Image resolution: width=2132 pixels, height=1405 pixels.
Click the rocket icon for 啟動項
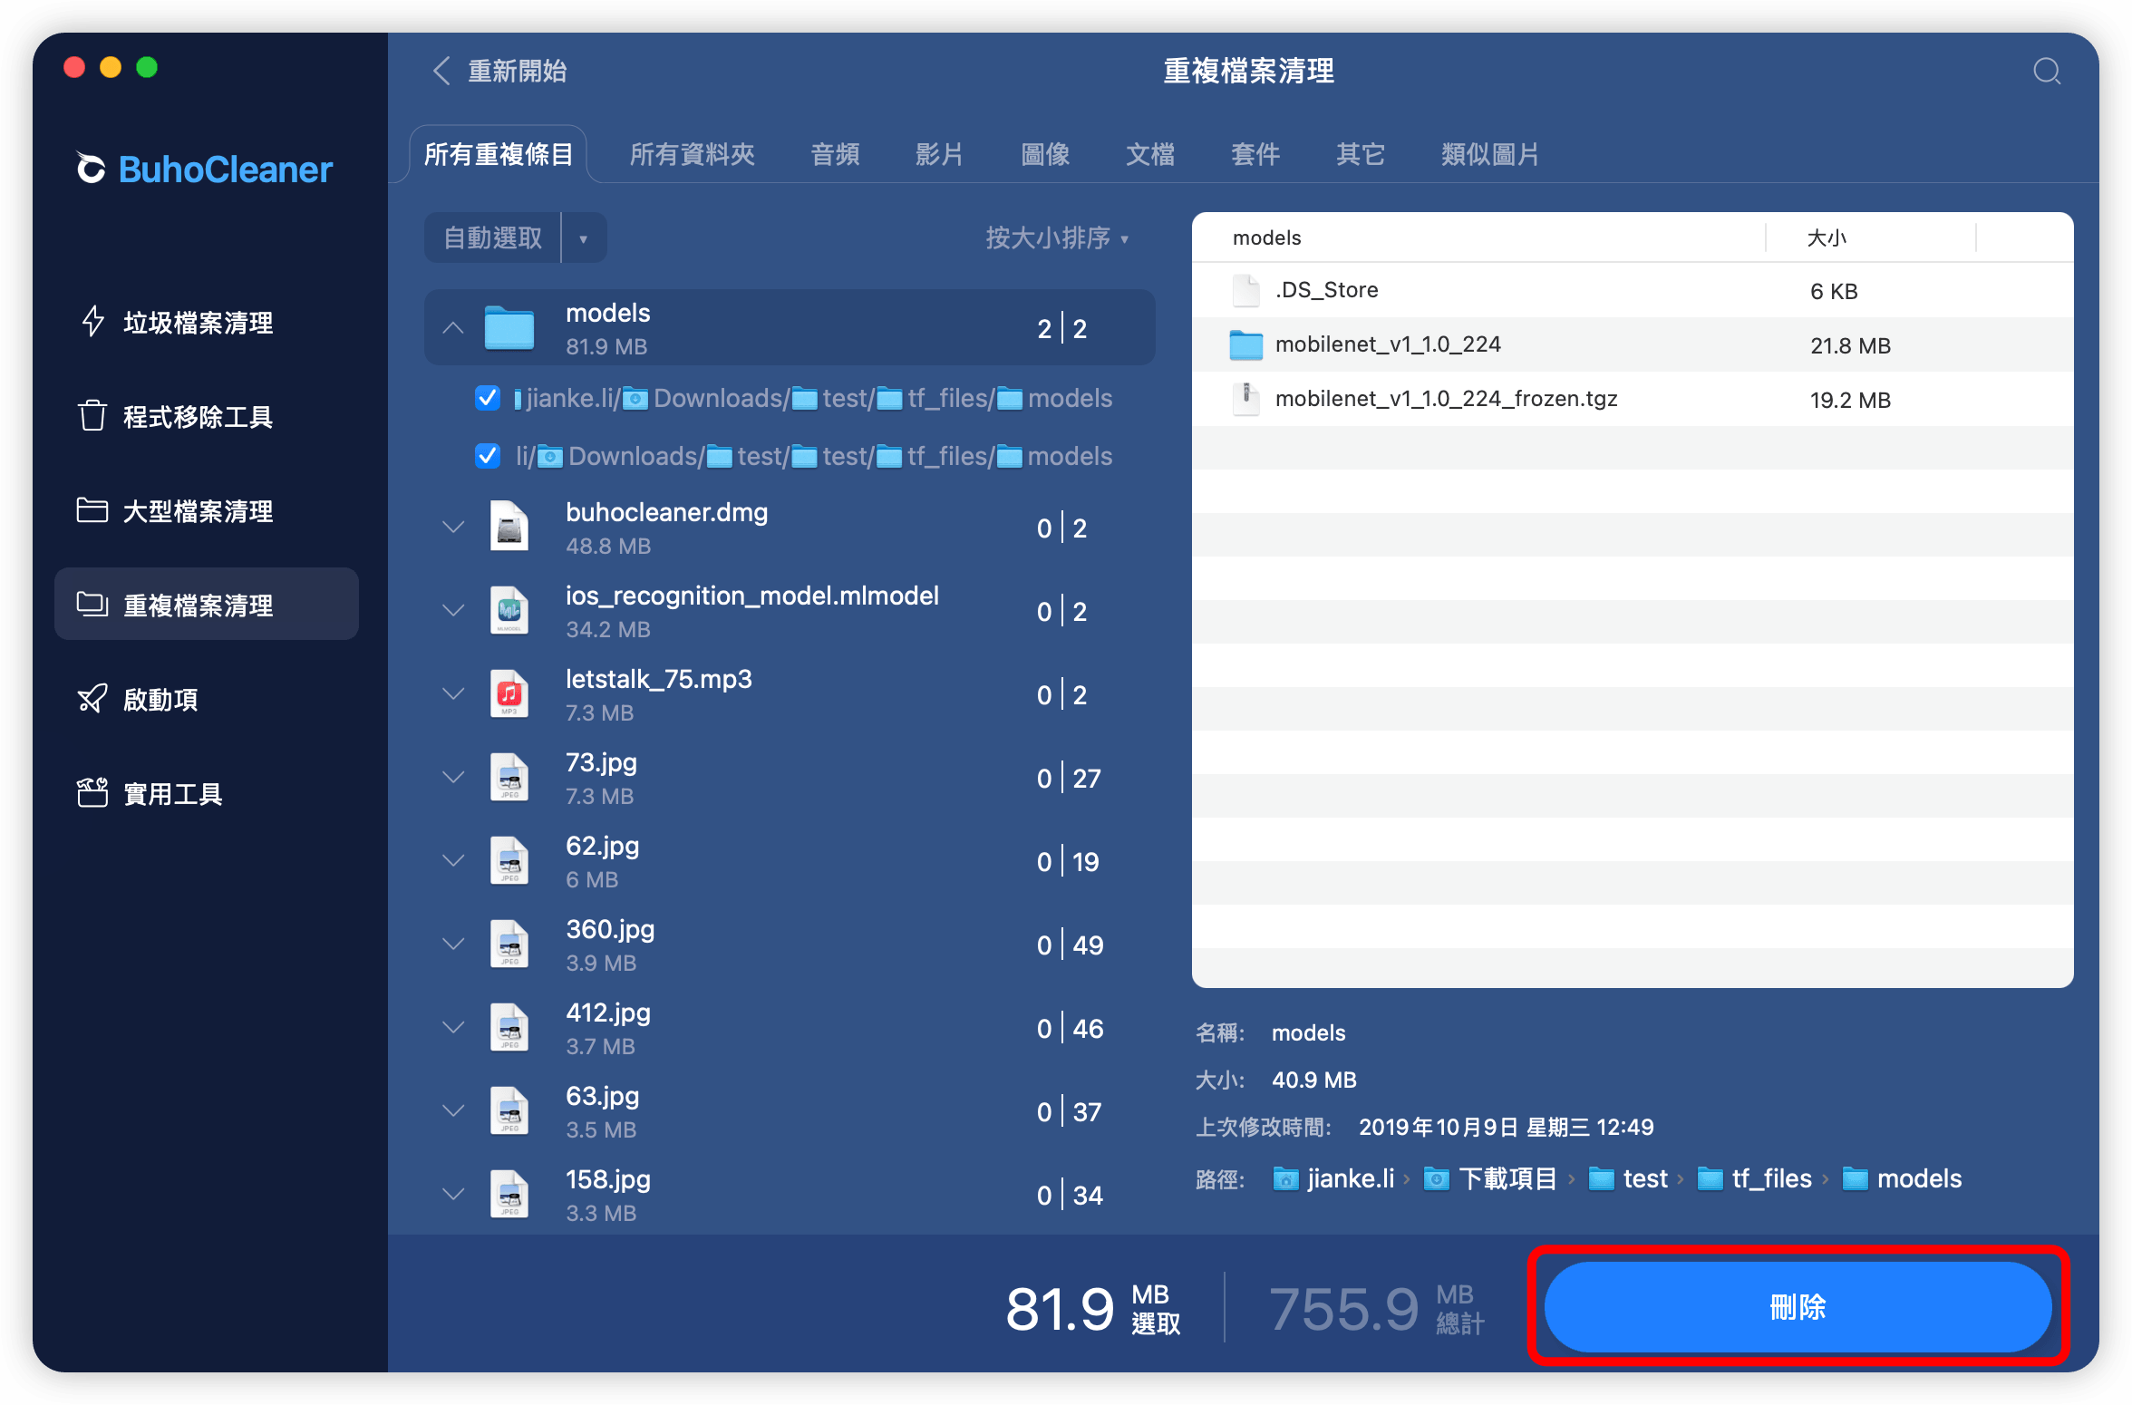click(x=92, y=699)
